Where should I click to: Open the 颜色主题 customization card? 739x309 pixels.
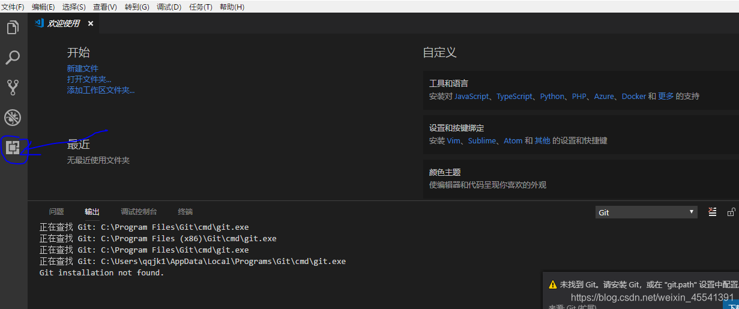pos(581,178)
